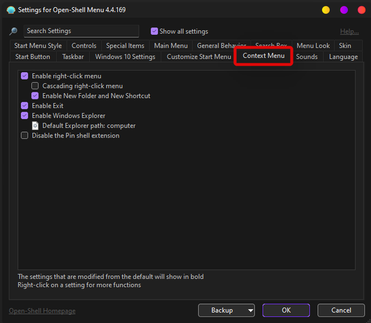Image resolution: width=371 pixels, height=323 pixels.
Task: Open the Taskbar tab
Action: tap(73, 57)
